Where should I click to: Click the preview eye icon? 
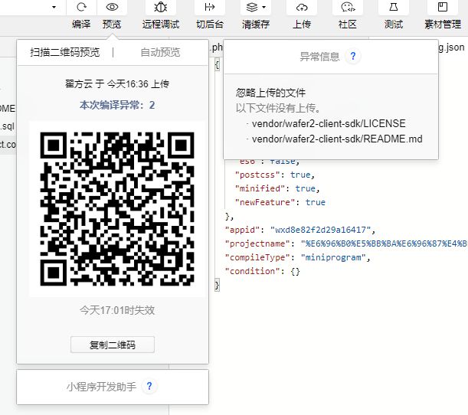pos(112,7)
